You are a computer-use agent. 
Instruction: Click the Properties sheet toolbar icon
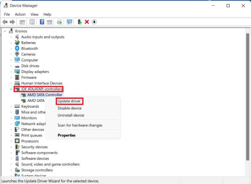32,22
